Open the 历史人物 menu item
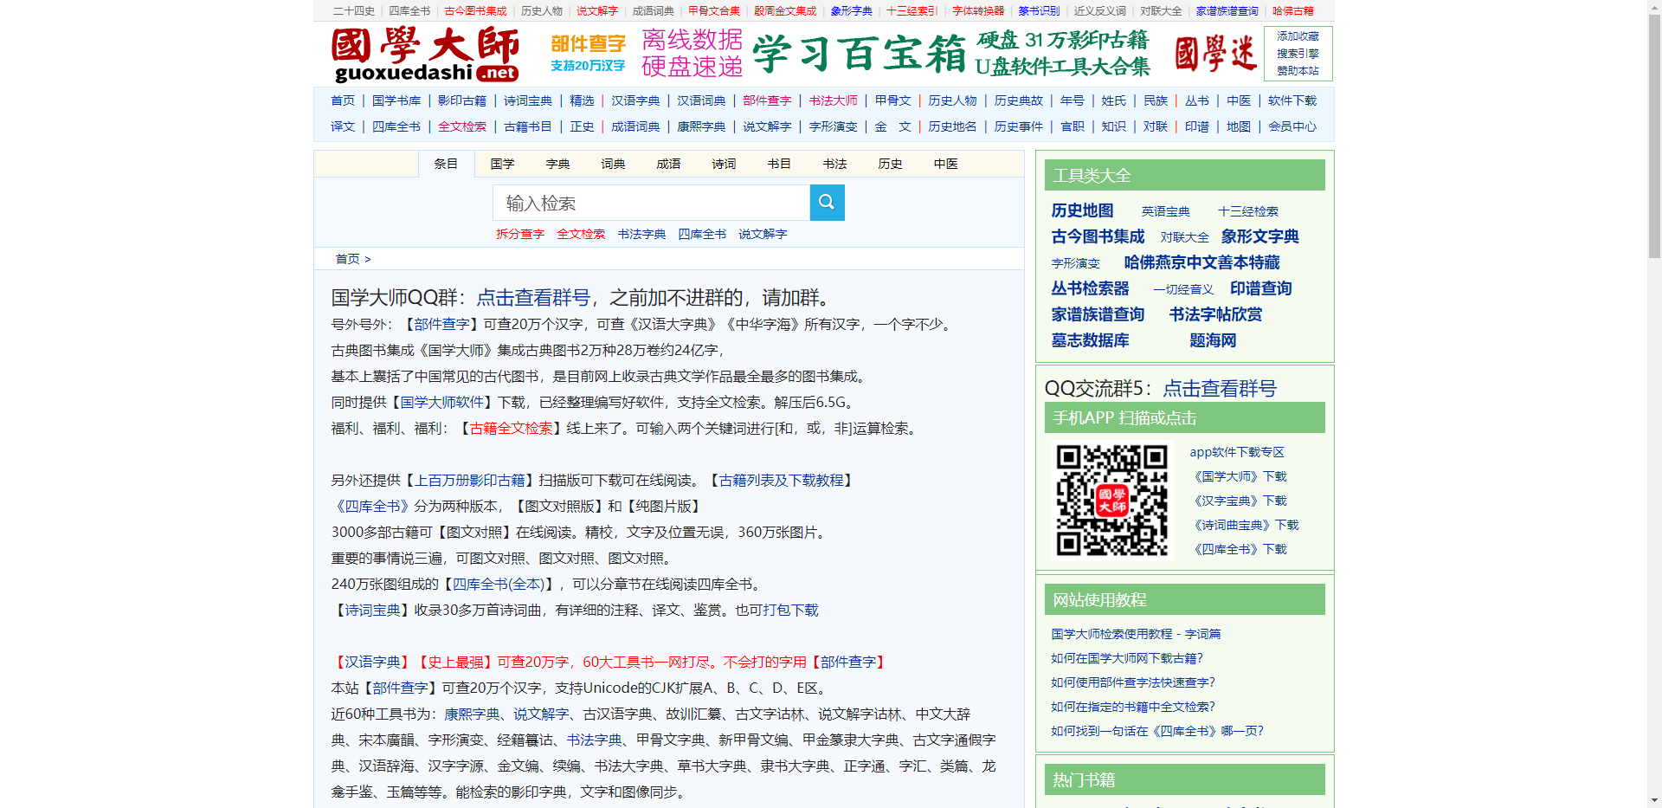The height and width of the screenshot is (808, 1662). tap(540, 10)
